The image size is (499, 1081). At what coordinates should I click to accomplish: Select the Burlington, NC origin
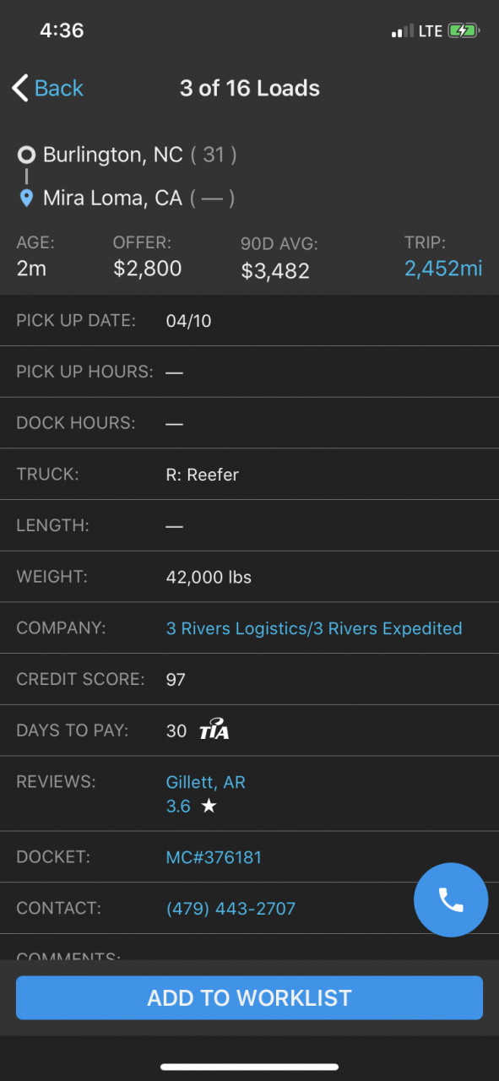tap(113, 155)
